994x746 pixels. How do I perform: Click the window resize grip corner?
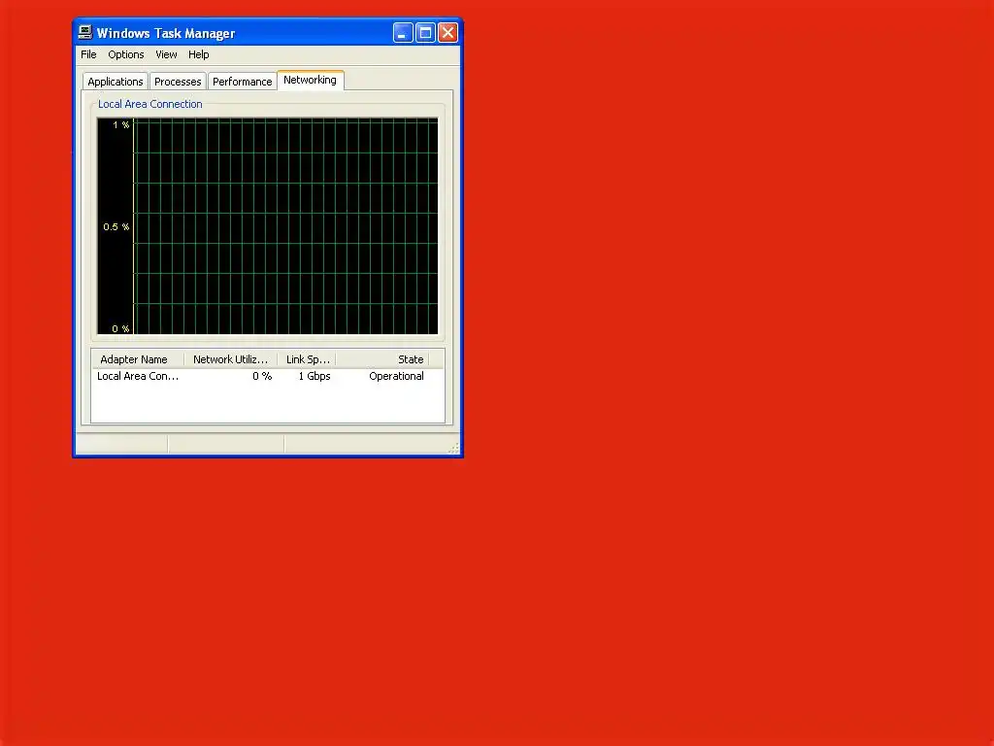click(453, 448)
